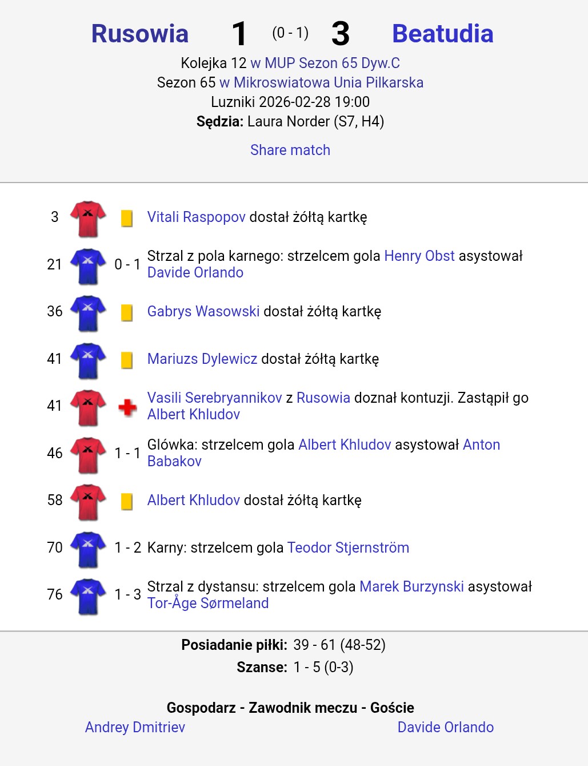Click the Share match link
The height and width of the screenshot is (766, 588).
pos(290,150)
